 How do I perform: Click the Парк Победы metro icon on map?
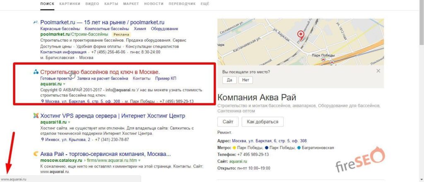(x=323, y=60)
